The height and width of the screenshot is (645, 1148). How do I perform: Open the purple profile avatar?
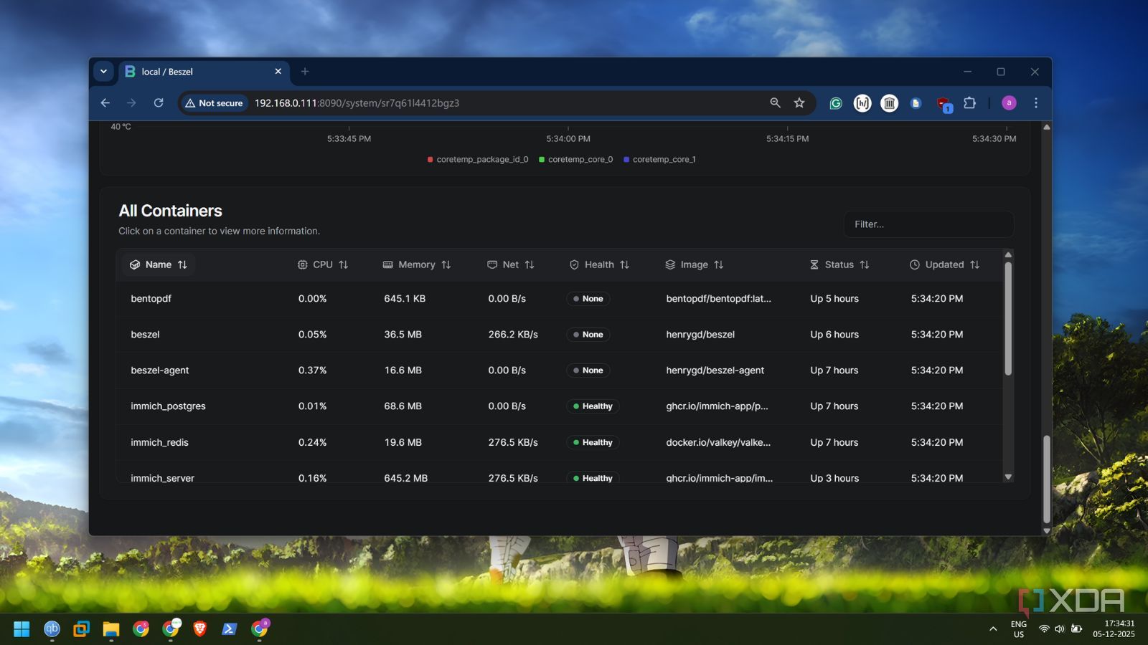coord(1009,103)
